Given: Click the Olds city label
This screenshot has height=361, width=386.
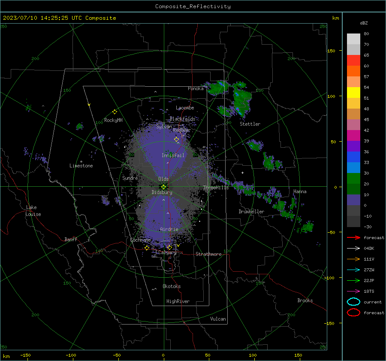Looking at the screenshot, I should pos(163,179).
